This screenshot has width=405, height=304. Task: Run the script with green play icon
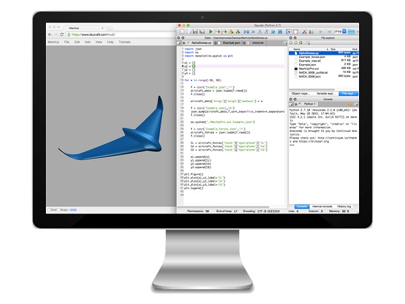coord(211,32)
